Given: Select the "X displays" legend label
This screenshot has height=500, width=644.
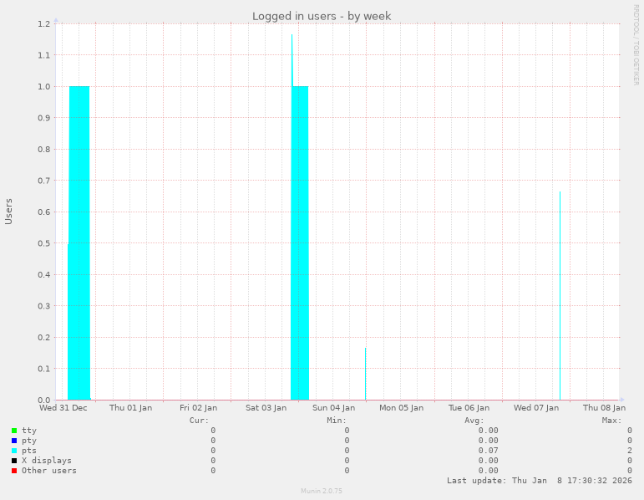Looking at the screenshot, I should (46, 461).
